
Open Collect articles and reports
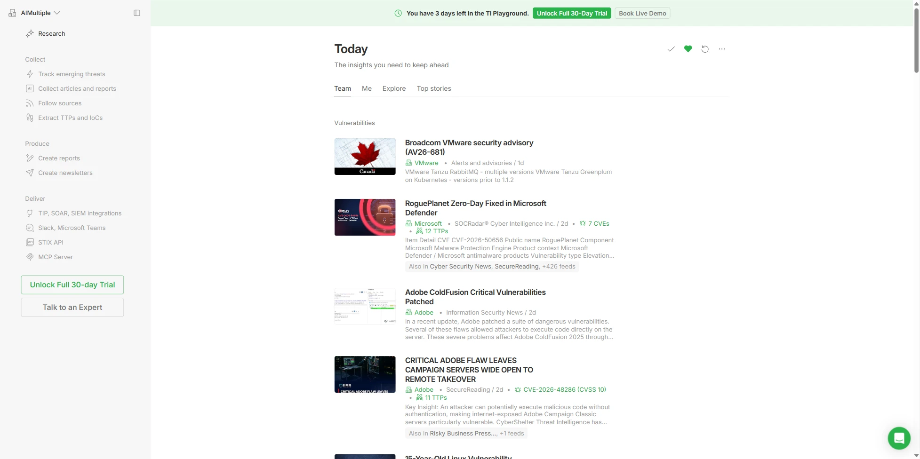[77, 88]
